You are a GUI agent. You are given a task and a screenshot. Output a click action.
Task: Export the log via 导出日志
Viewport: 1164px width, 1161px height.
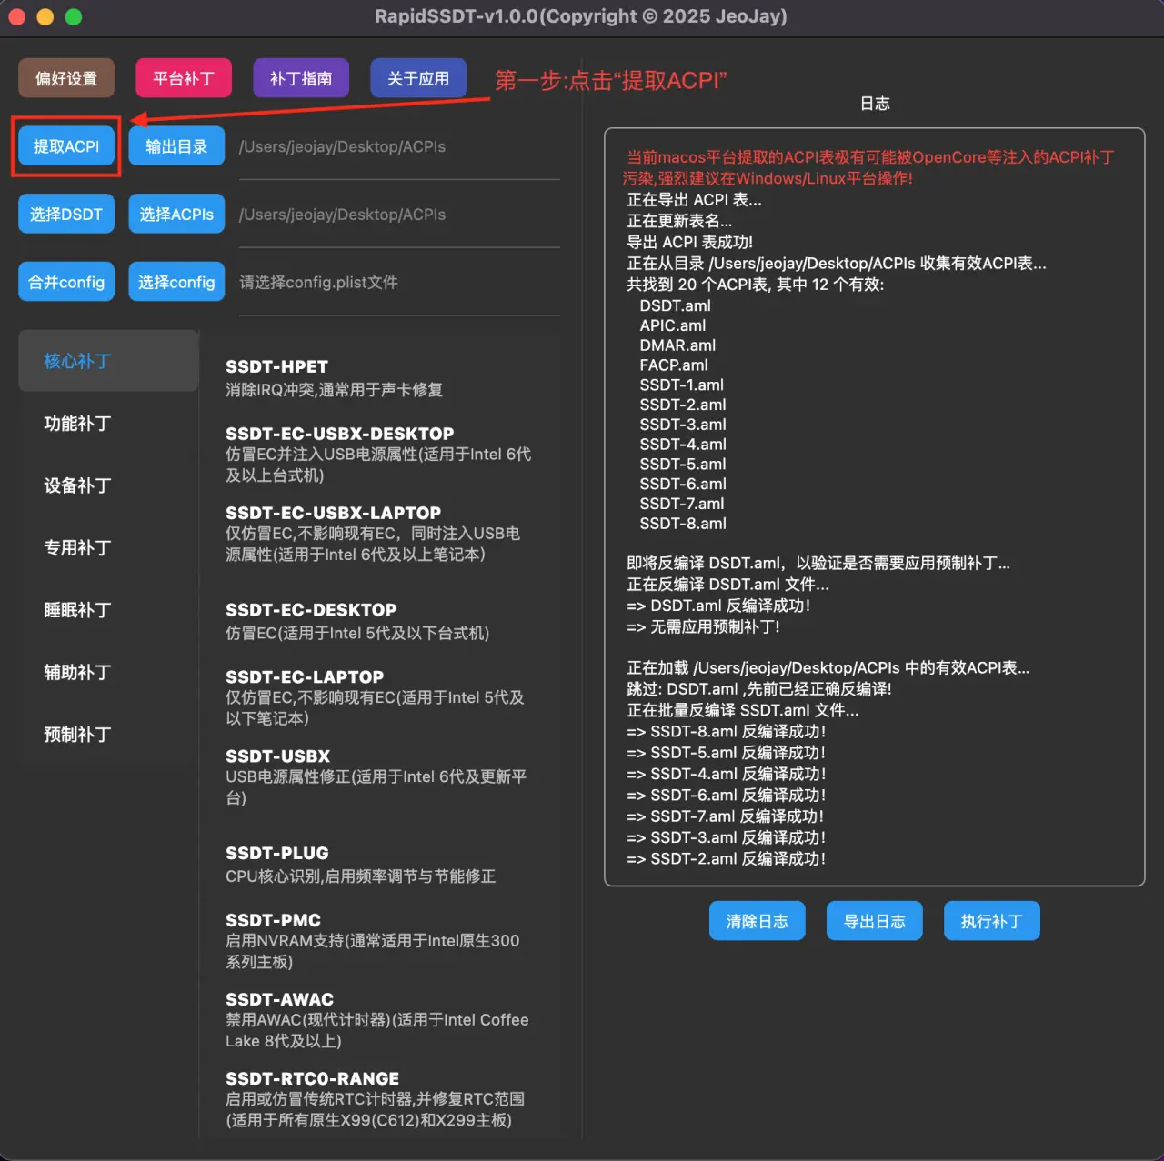tap(874, 921)
